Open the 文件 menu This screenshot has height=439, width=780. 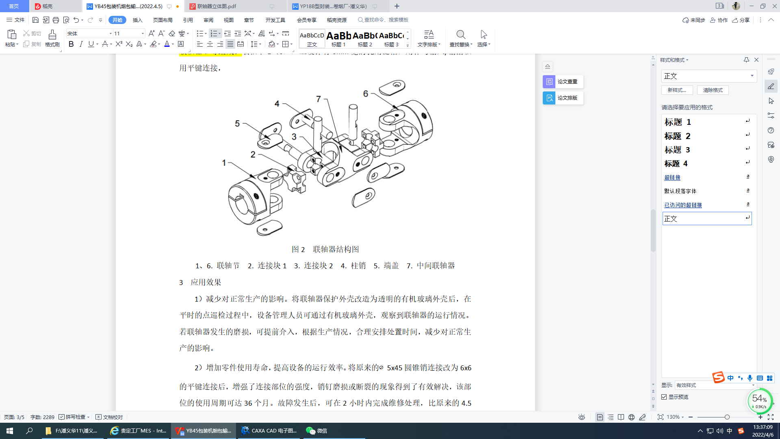[15, 20]
